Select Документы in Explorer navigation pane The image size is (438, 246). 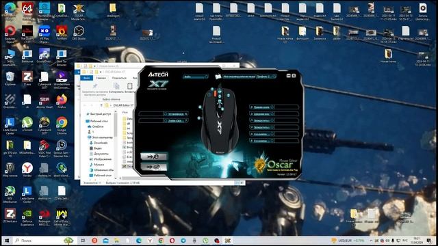[x=99, y=154]
